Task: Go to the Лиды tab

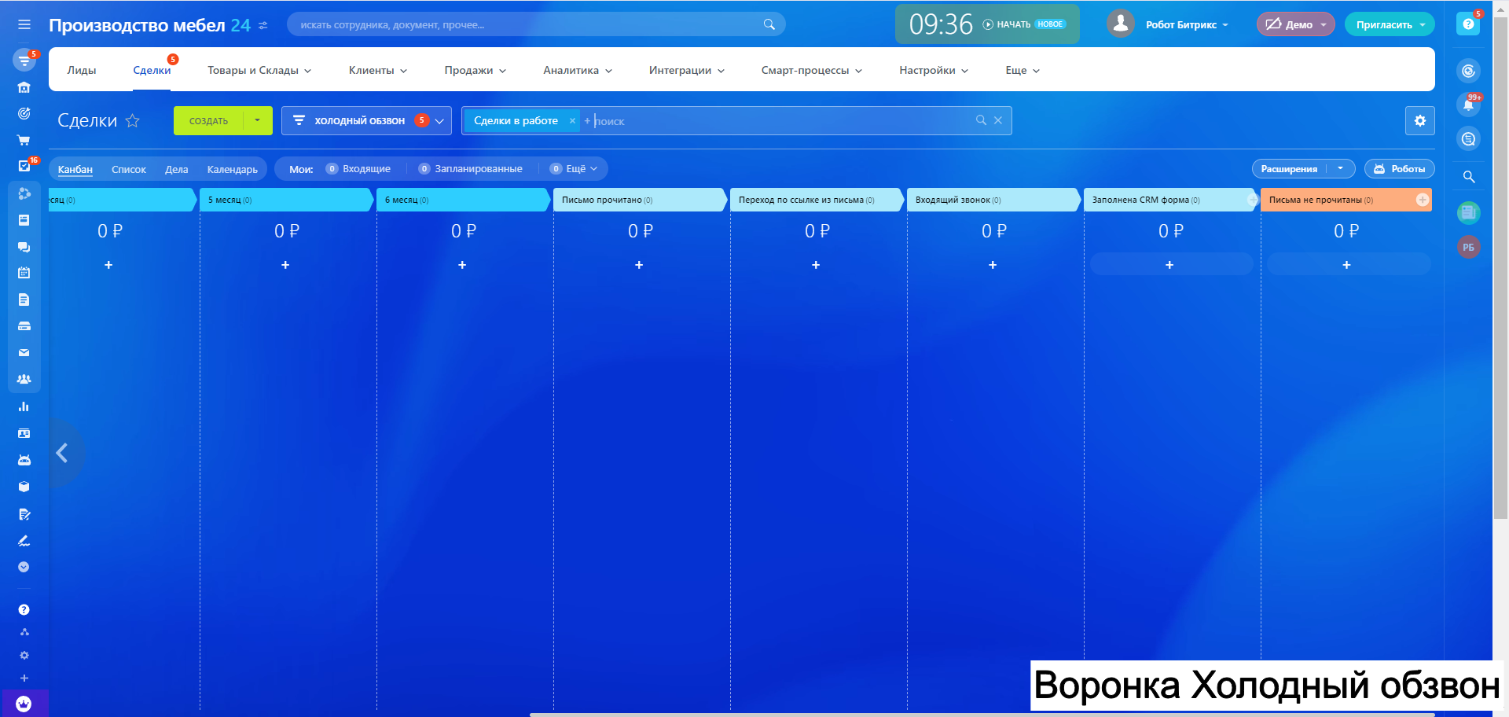Action: 82,71
